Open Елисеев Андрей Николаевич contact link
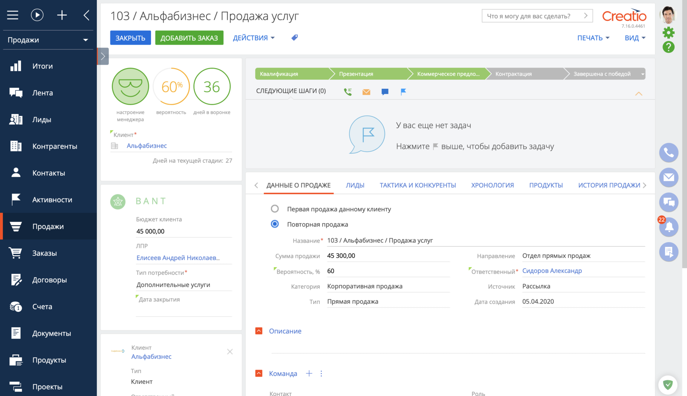Screen dimensions: 687x396 [178, 258]
